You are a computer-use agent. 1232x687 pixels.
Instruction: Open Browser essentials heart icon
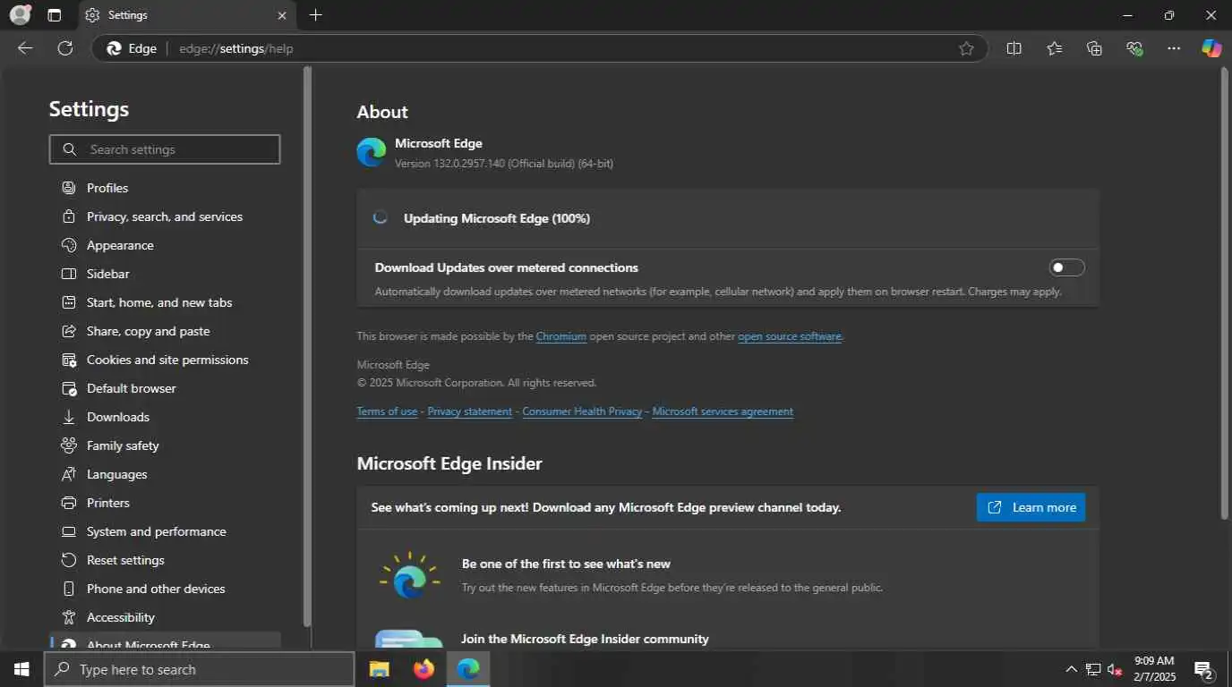click(1134, 48)
